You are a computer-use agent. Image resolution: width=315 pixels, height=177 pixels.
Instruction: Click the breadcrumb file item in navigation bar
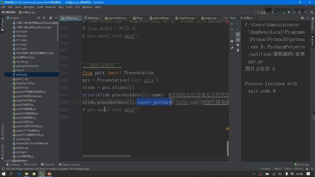click(27, 12)
